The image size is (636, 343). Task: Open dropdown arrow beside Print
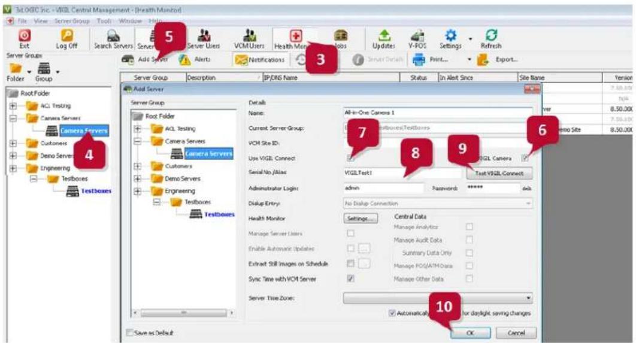470,60
